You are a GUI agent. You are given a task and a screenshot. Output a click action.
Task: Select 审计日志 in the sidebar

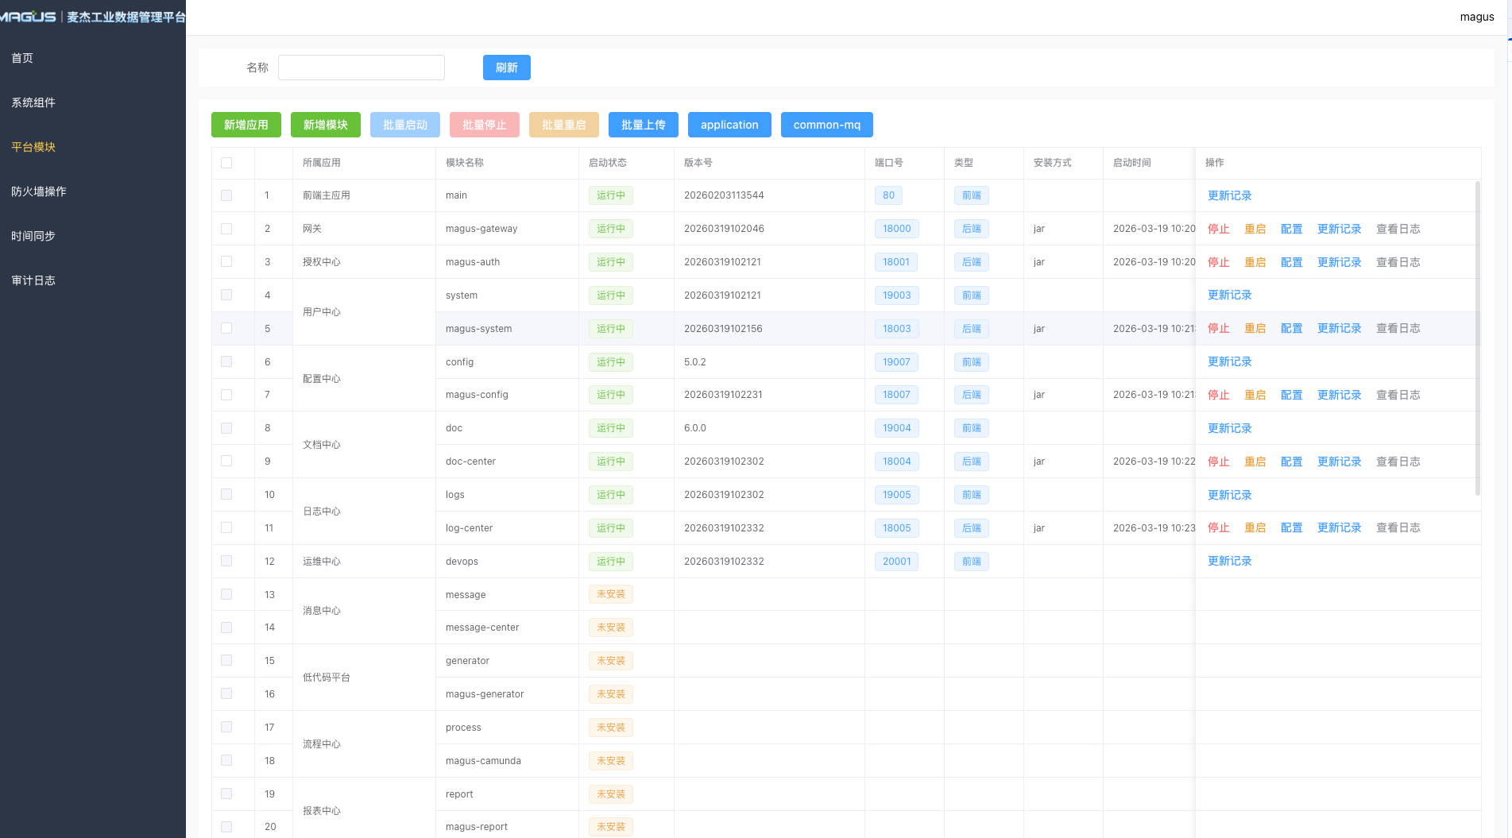[x=33, y=280]
